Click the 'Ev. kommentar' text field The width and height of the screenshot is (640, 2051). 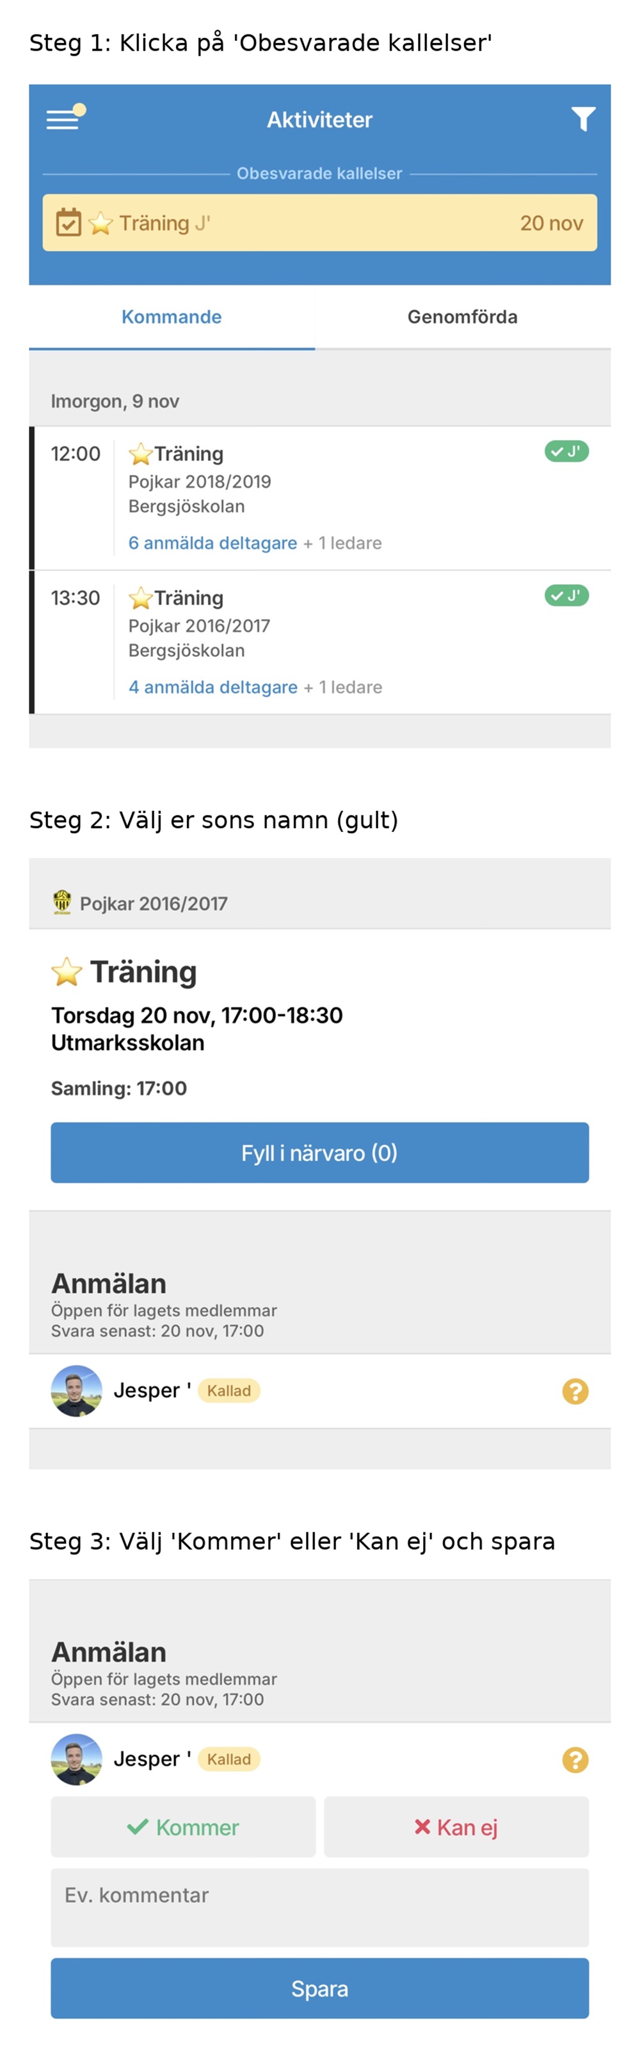[x=319, y=1907]
